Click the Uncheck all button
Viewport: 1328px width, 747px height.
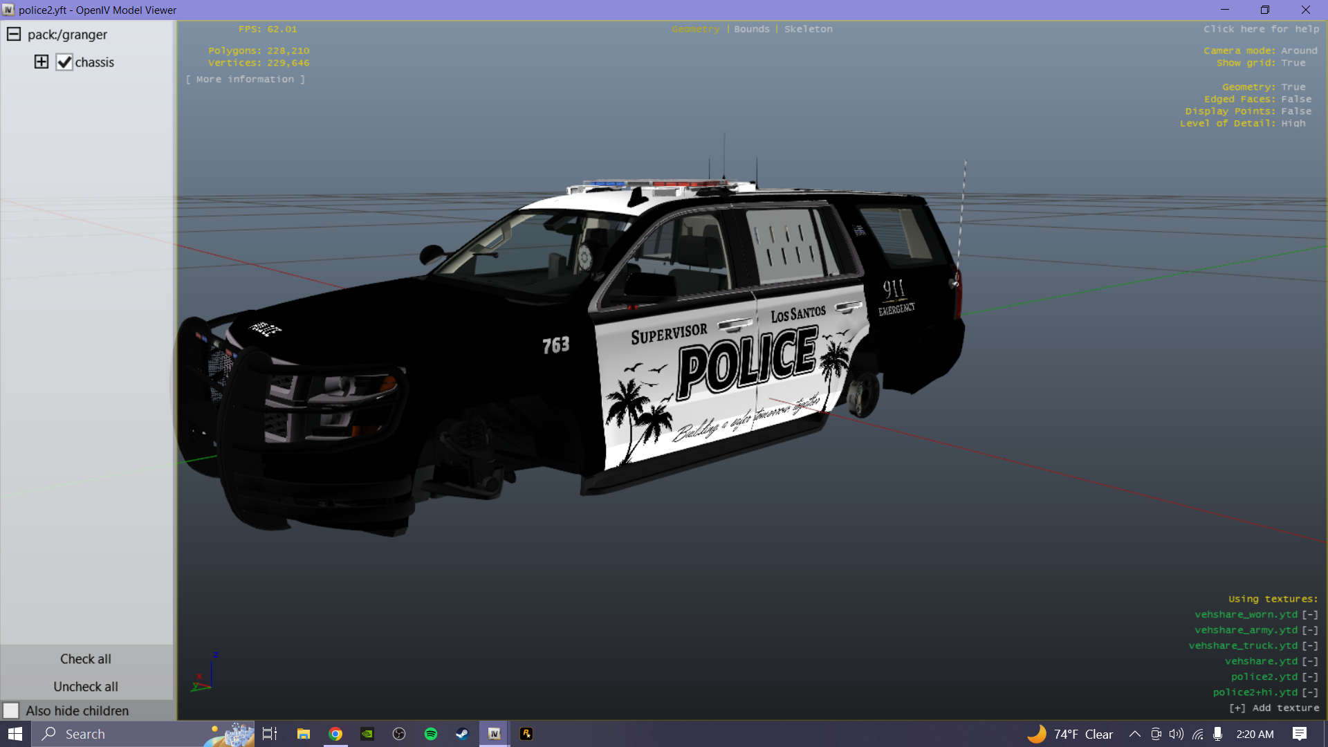[86, 686]
